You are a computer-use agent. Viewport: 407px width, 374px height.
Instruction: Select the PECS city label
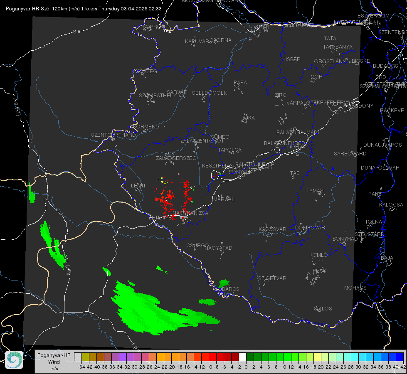(x=319, y=271)
